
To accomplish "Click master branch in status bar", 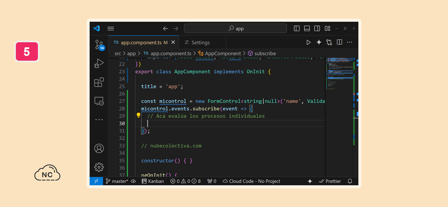I will pos(120,181).
